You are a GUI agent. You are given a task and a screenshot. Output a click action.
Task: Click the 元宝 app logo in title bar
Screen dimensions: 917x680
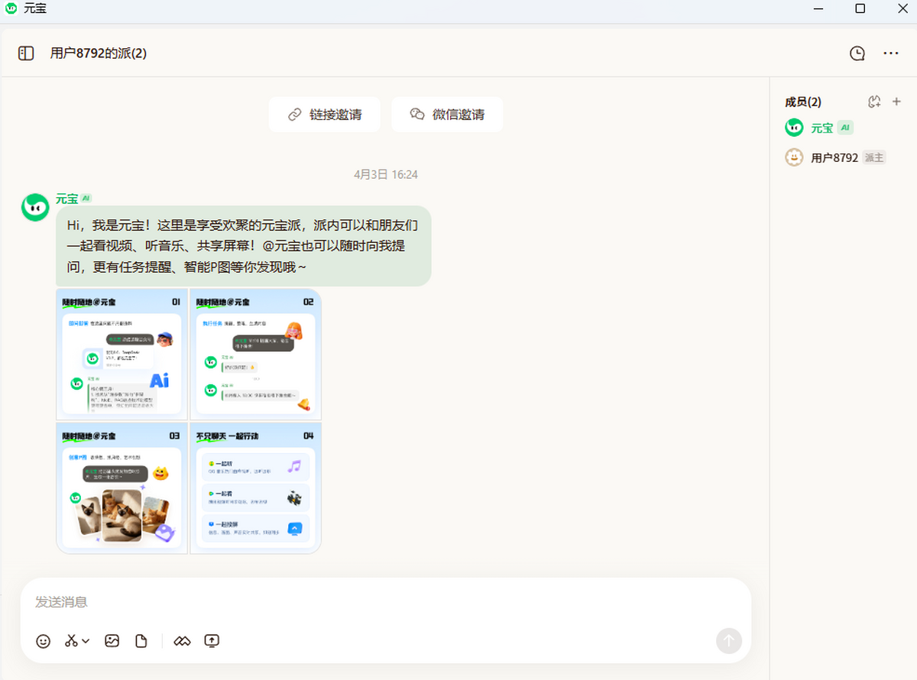click(x=11, y=8)
